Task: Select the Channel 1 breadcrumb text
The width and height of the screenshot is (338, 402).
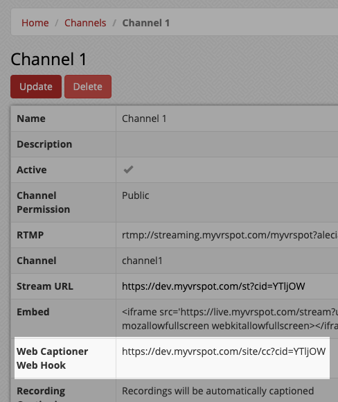Action: pyautogui.click(x=146, y=23)
